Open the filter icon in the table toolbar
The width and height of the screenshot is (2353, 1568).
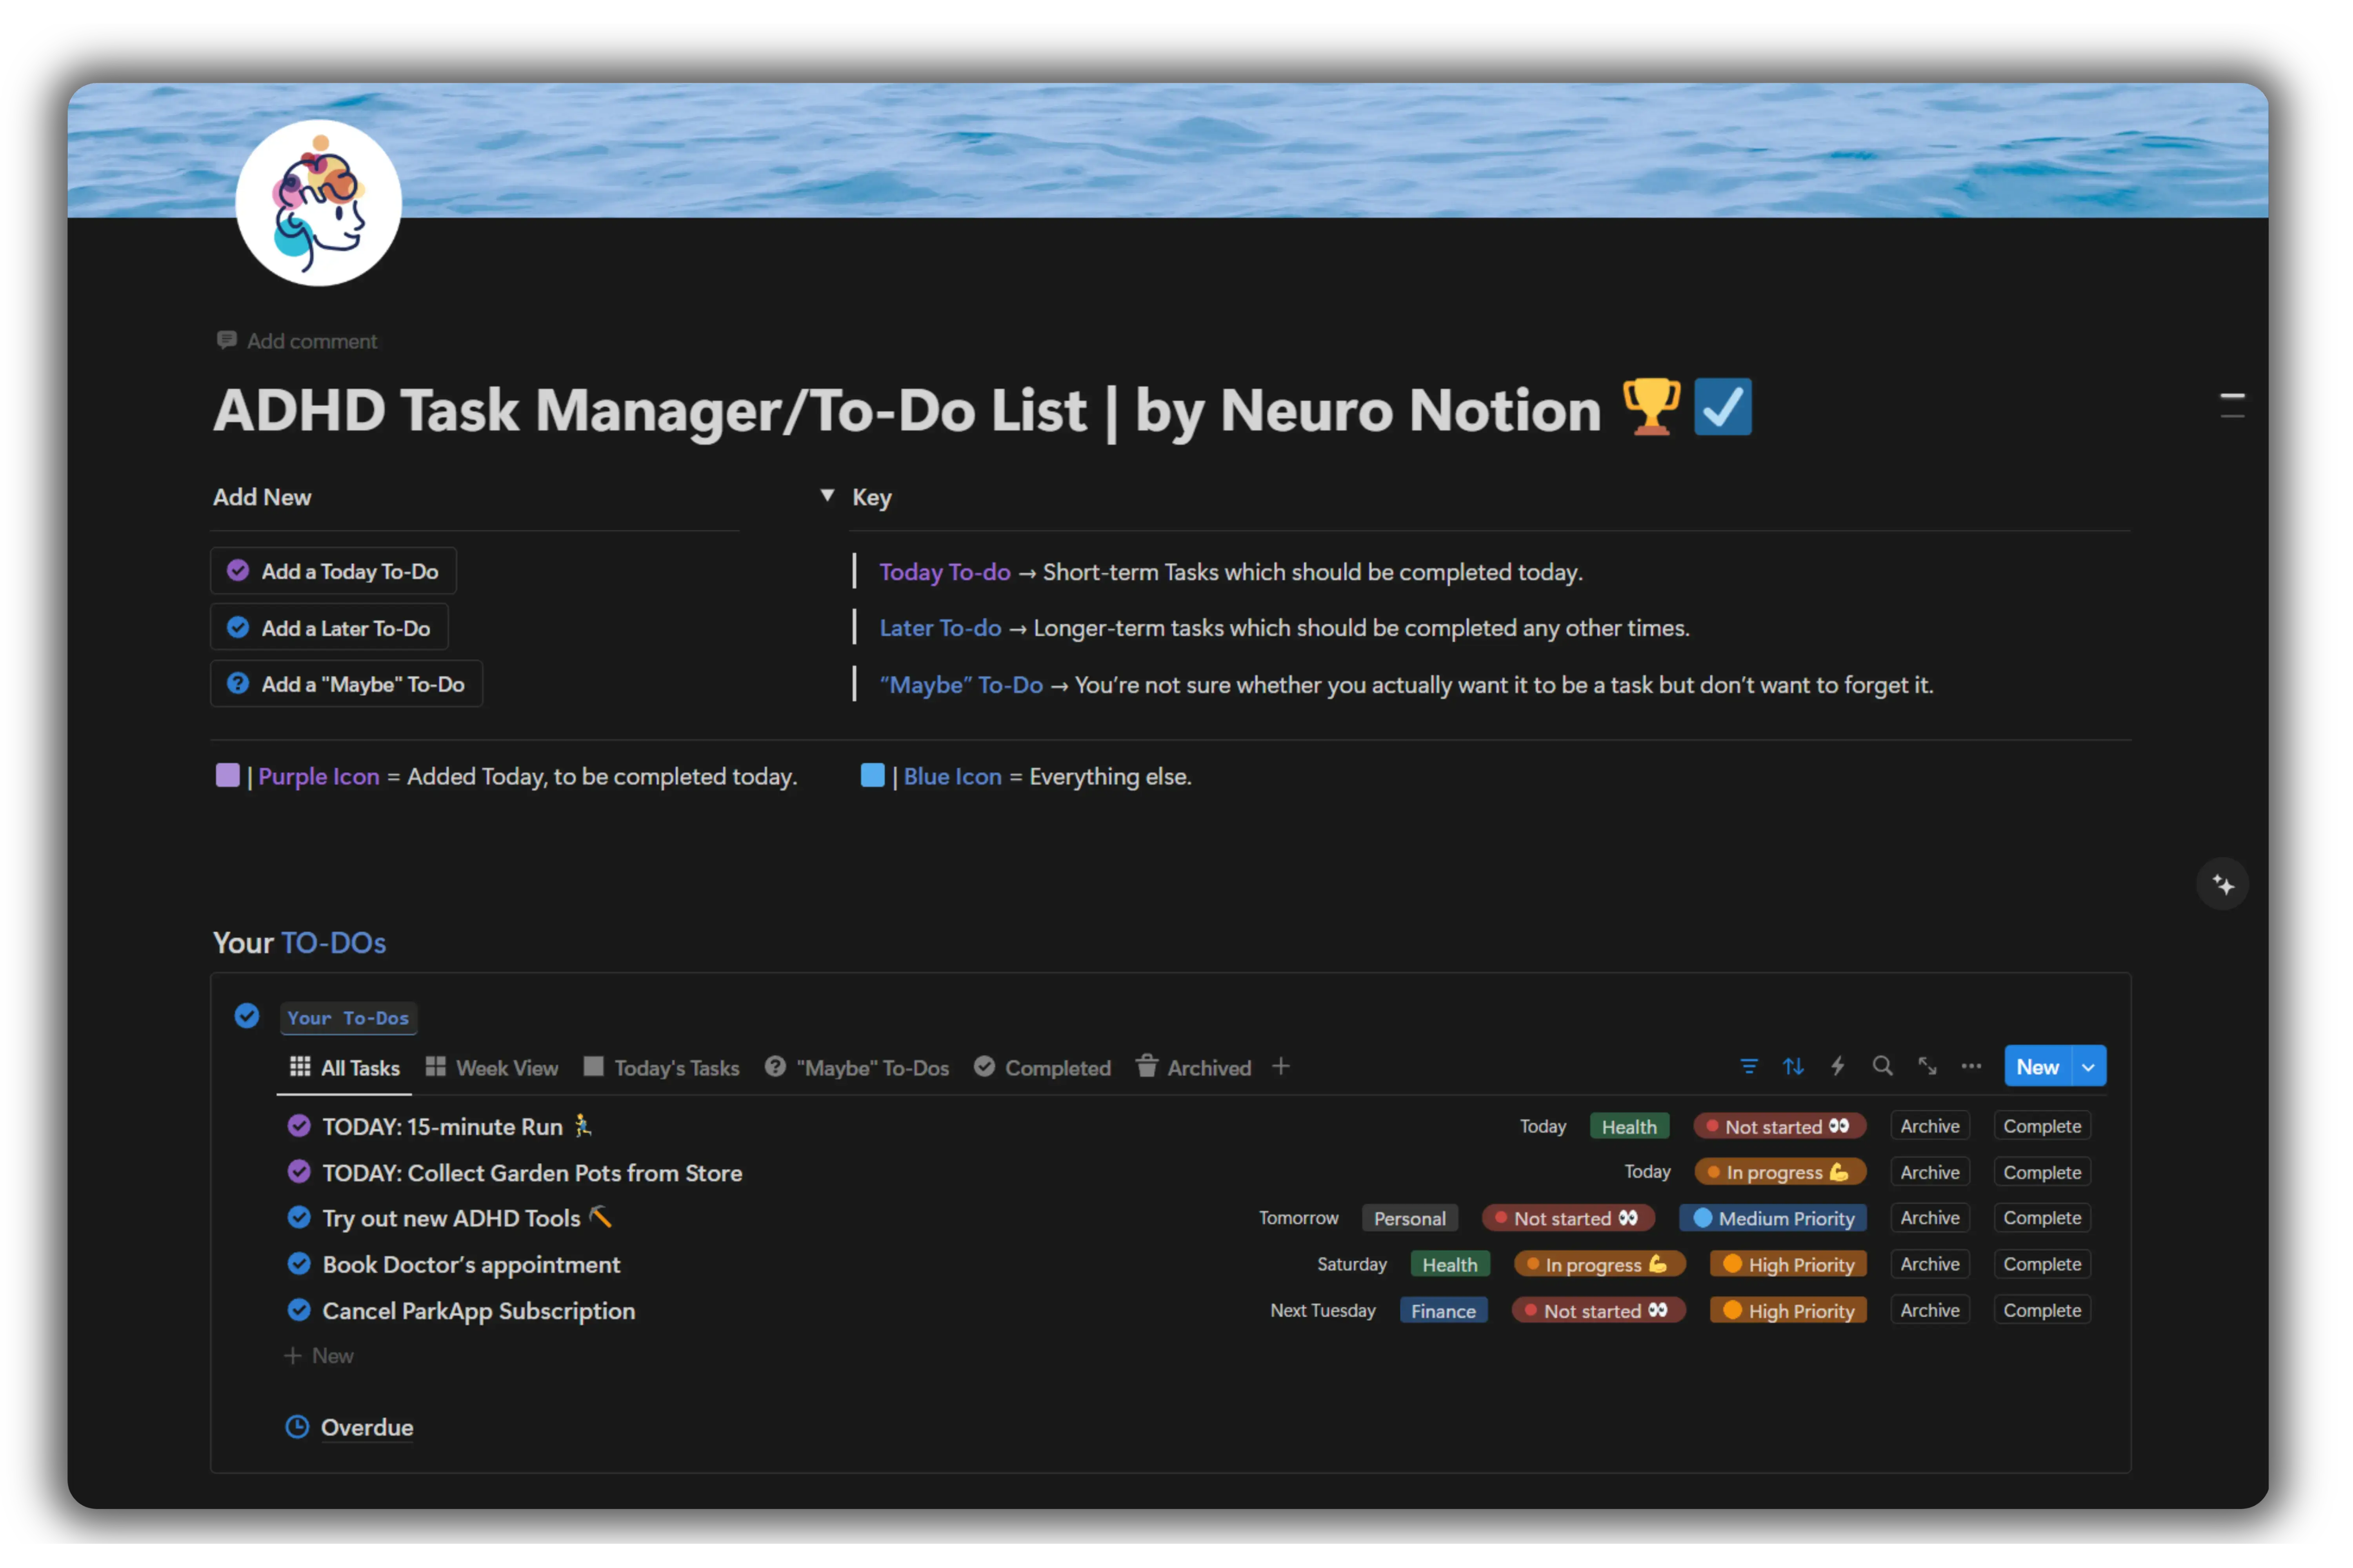point(1749,1066)
